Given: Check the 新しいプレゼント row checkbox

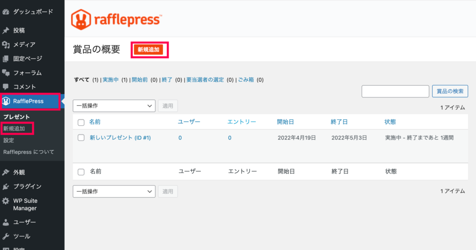Looking at the screenshot, I should (x=81, y=138).
